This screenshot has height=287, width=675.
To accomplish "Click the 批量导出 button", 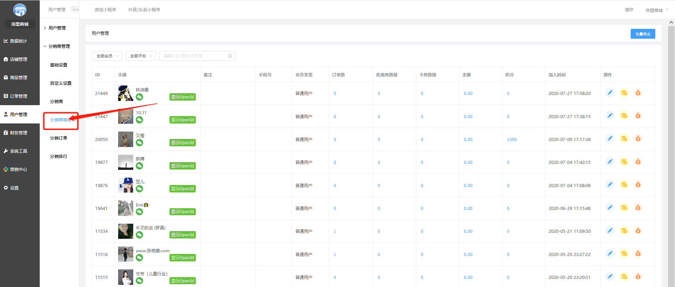I will coord(643,34).
